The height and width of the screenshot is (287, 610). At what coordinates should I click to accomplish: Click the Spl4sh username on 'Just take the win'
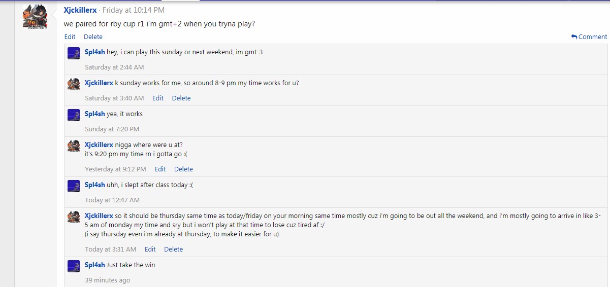[x=94, y=265]
